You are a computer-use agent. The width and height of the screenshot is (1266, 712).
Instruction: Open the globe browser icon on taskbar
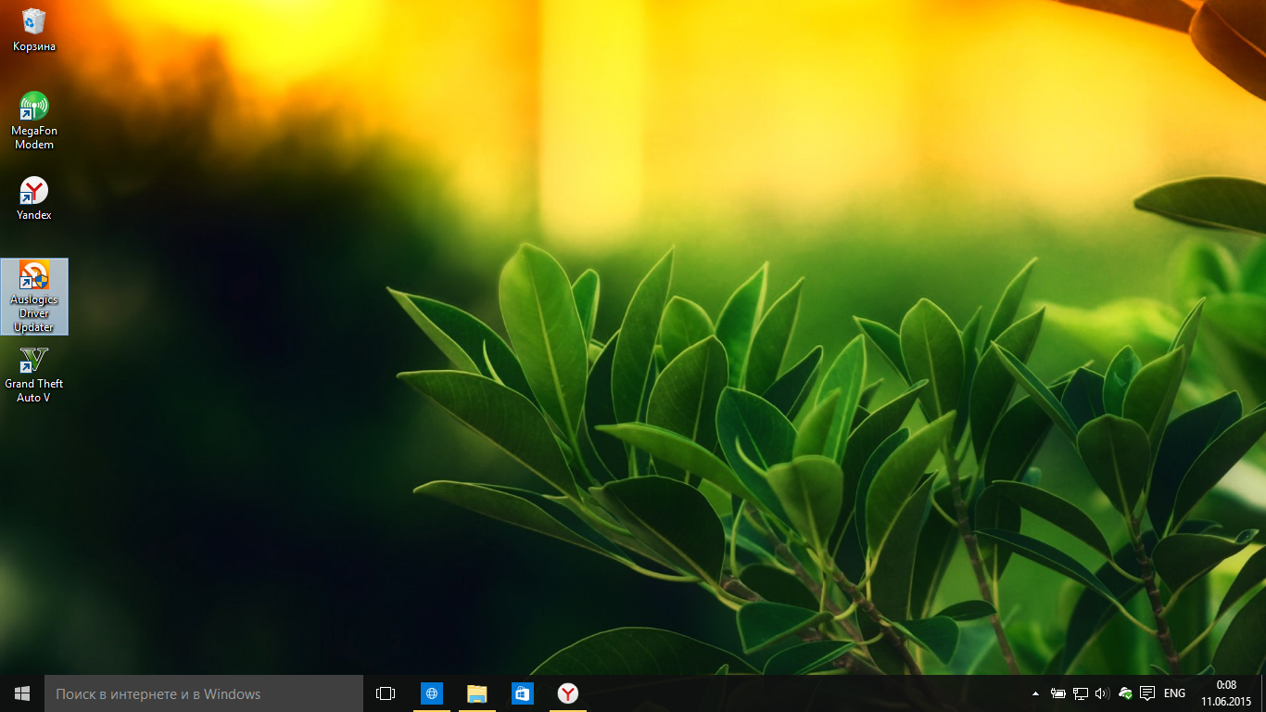click(x=432, y=693)
